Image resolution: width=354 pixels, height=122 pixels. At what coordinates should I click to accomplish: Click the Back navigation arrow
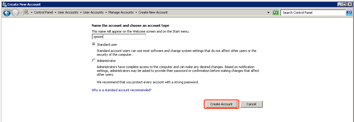click(7, 13)
